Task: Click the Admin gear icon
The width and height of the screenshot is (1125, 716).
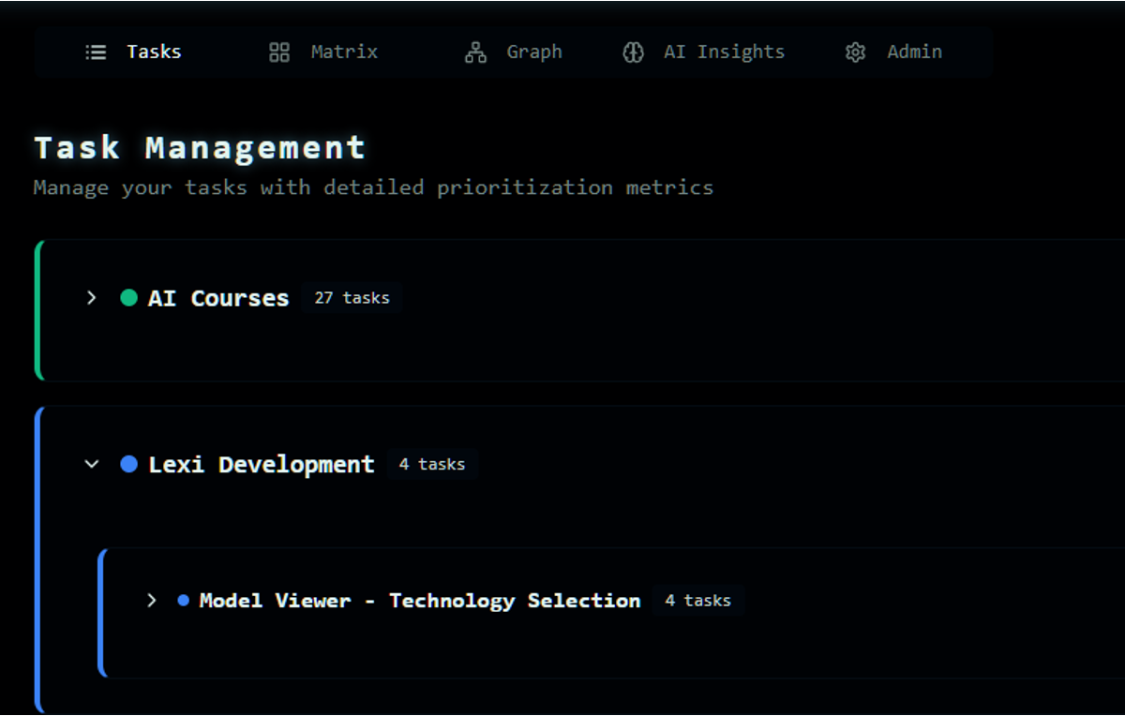Action: (x=855, y=52)
